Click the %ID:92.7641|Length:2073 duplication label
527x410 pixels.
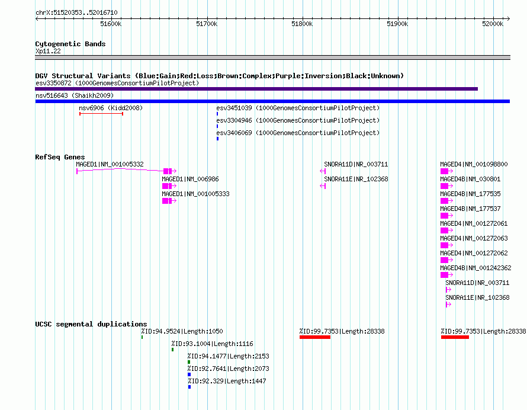(228, 369)
